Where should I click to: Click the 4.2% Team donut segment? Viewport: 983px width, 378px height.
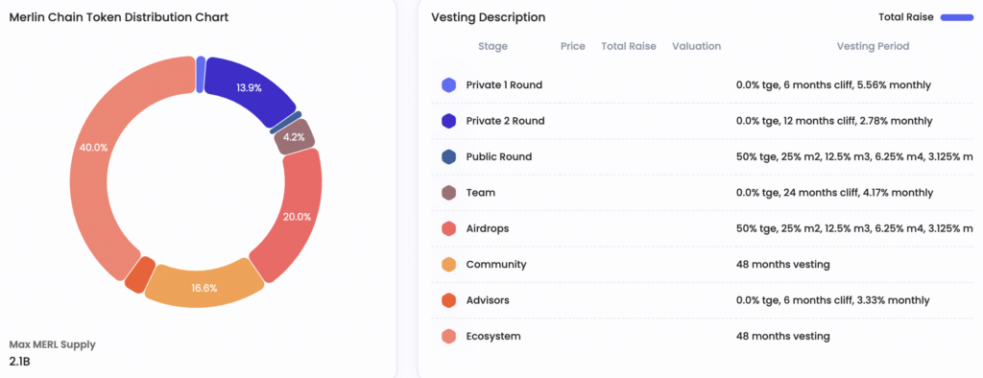pyautogui.click(x=295, y=137)
